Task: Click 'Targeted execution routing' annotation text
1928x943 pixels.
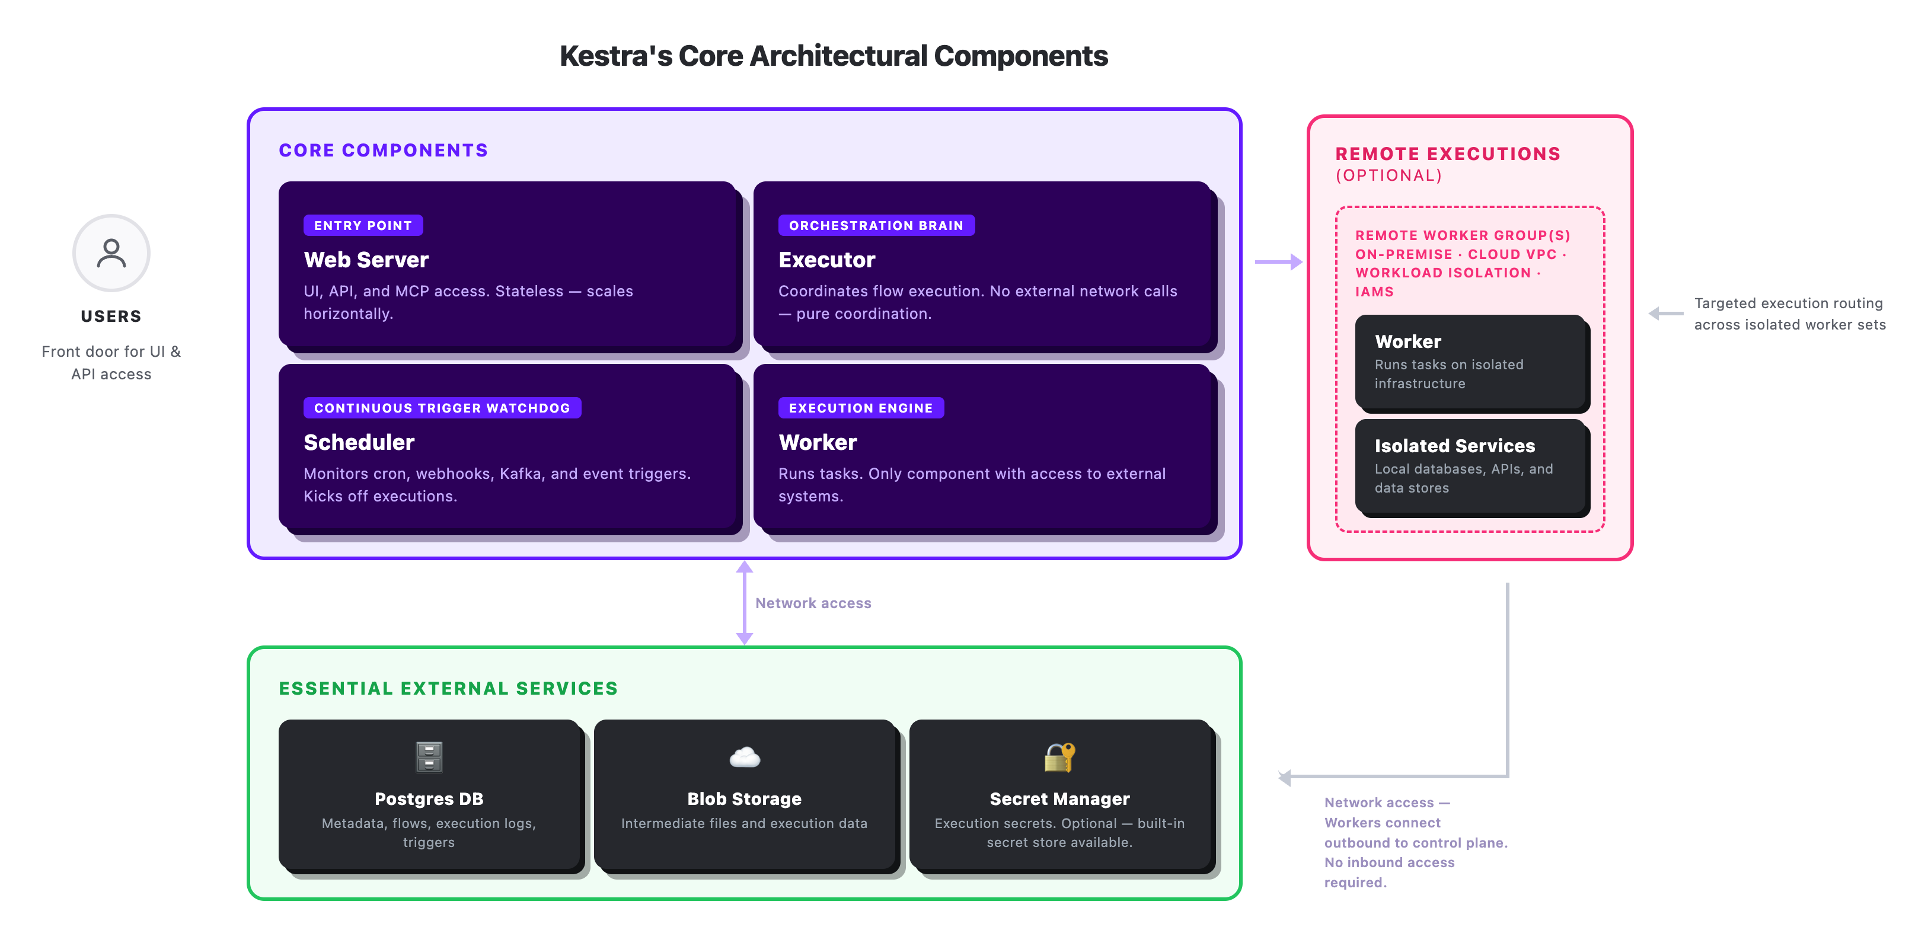Action: point(1789,314)
